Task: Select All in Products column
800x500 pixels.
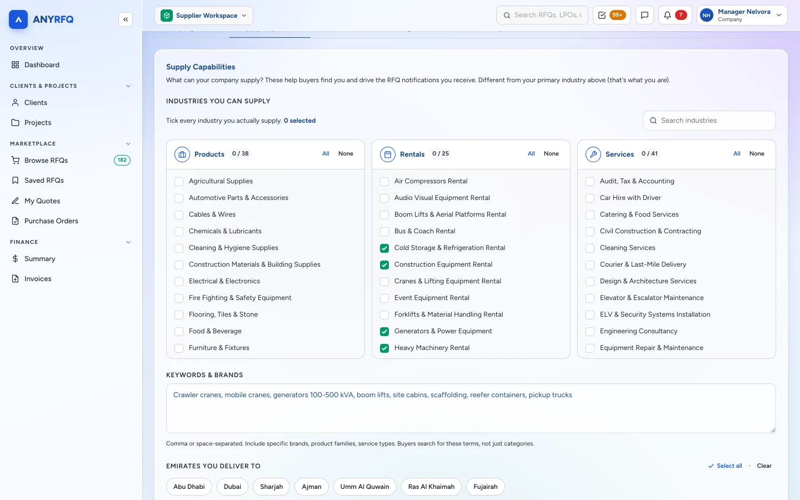Action: [x=326, y=154]
